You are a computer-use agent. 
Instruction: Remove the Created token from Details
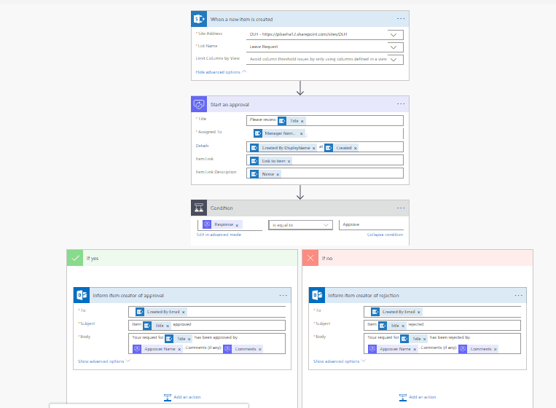356,148
